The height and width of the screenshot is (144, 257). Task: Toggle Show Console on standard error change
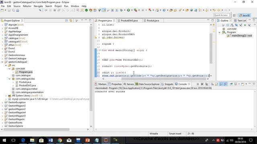(226, 84)
